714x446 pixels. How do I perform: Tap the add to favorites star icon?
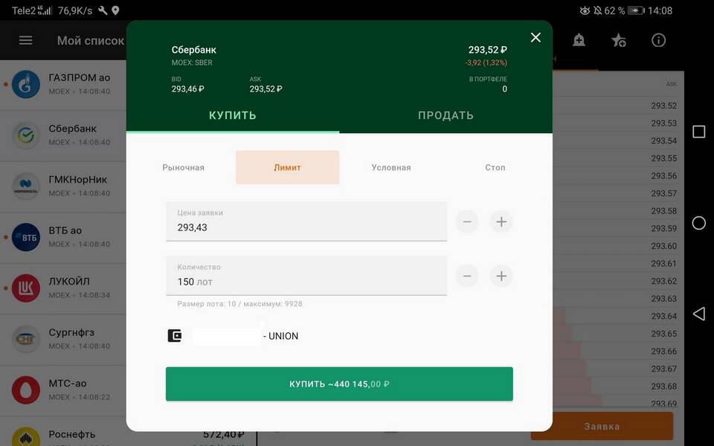[618, 40]
